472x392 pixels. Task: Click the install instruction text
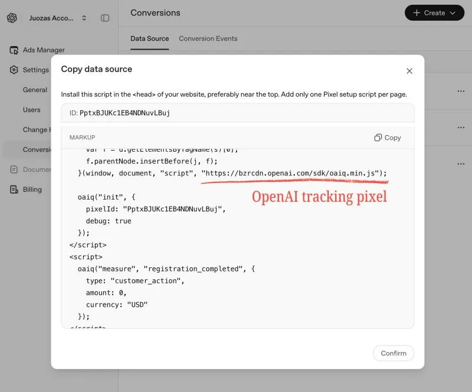(x=234, y=94)
